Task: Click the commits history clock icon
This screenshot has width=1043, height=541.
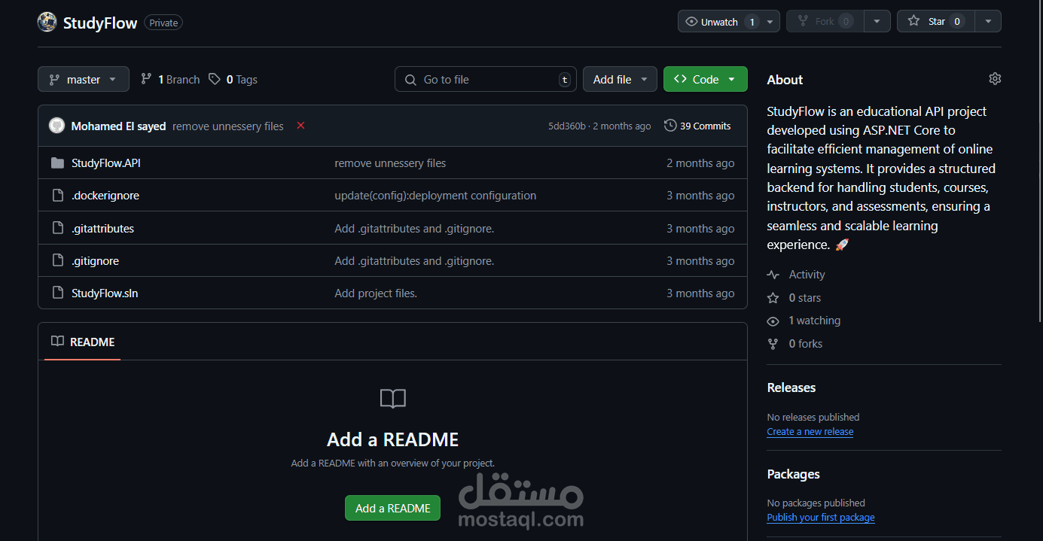Action: [x=670, y=126]
